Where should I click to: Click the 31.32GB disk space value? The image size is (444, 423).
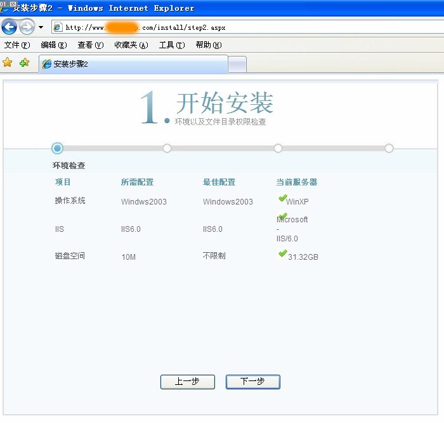303,257
